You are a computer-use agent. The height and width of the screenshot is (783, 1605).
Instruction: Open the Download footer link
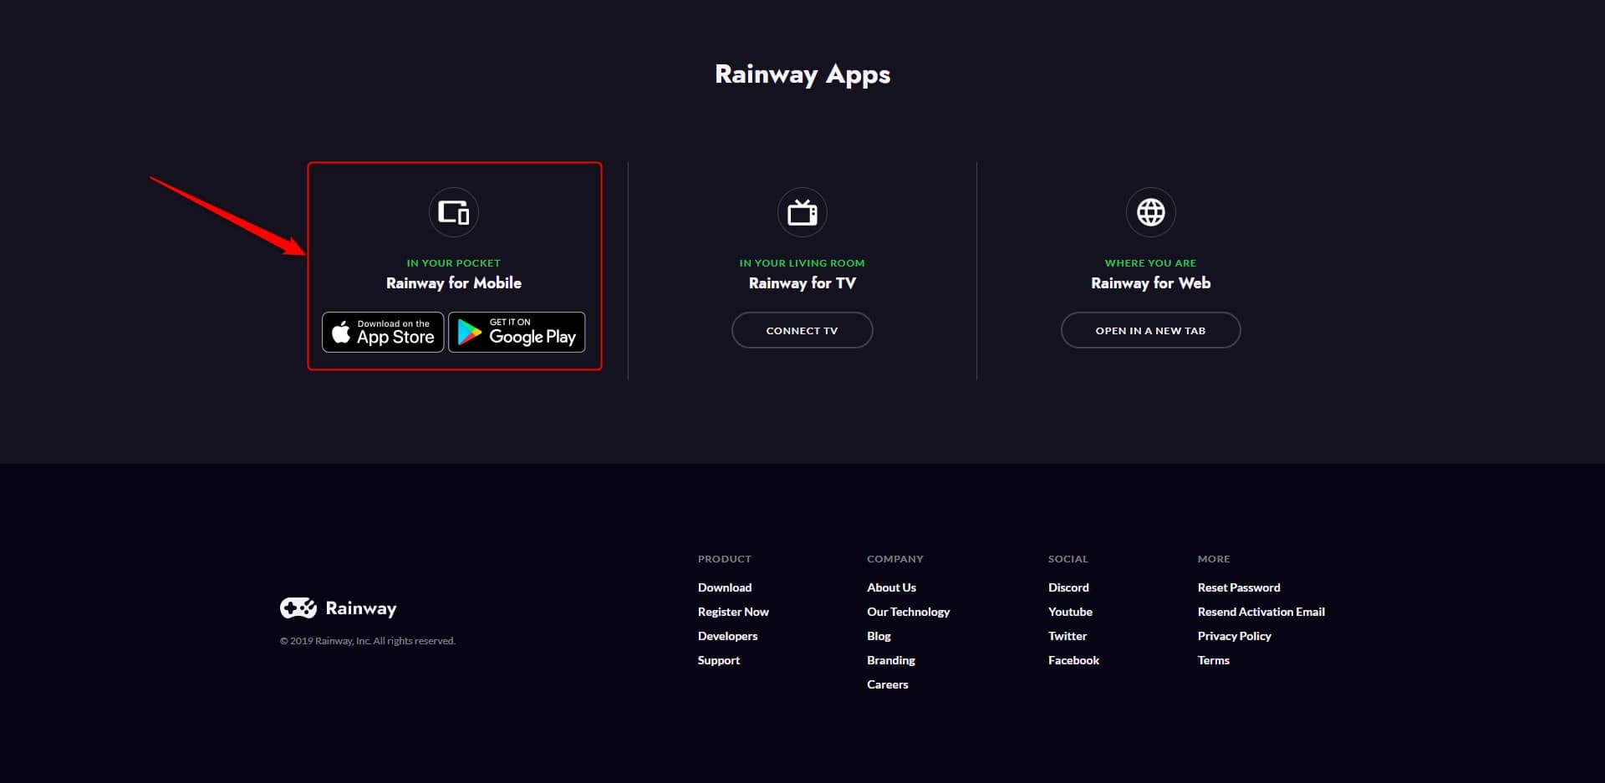point(725,587)
